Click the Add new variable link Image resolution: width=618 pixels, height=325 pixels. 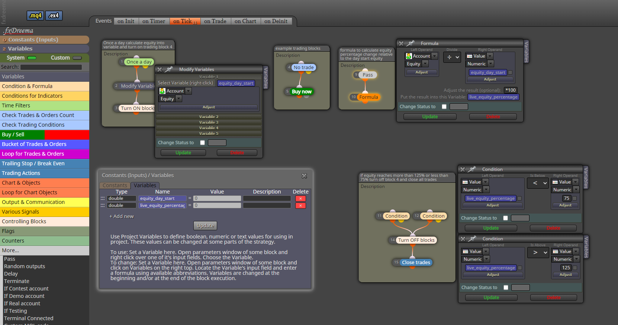pyautogui.click(x=122, y=216)
